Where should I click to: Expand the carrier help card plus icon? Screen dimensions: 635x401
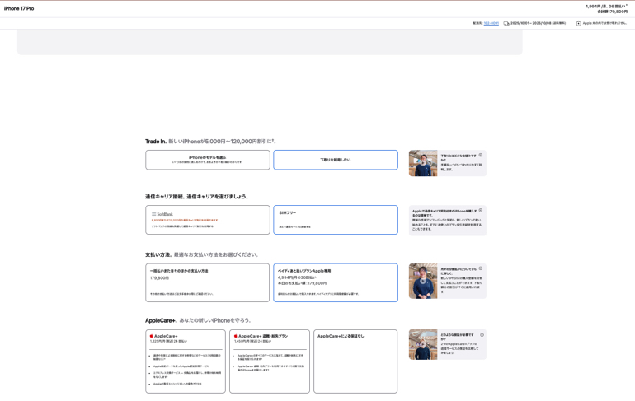481,210
